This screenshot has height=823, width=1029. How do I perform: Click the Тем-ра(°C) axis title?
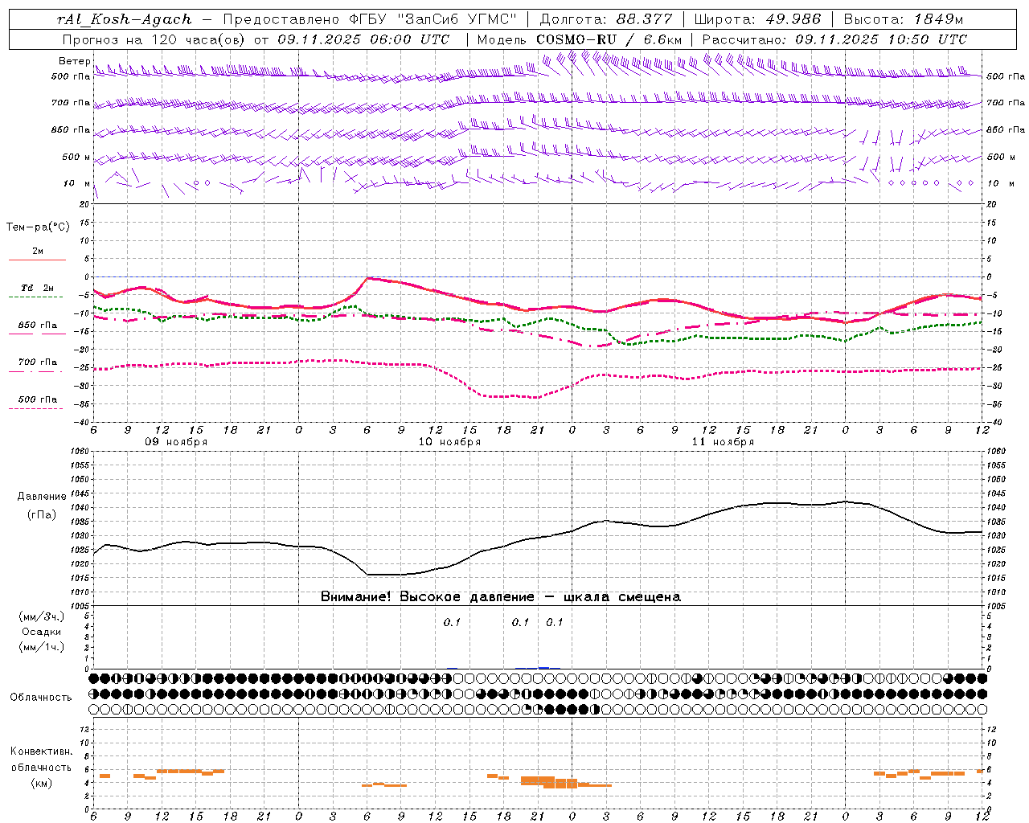[x=38, y=227]
